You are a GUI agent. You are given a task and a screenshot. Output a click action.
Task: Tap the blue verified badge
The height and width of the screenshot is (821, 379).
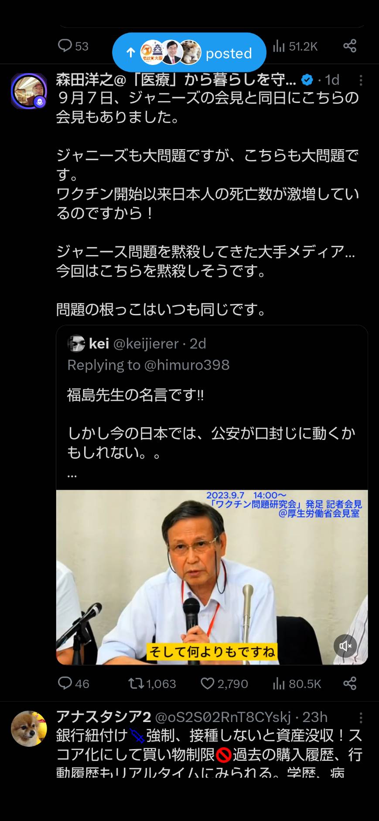click(307, 80)
